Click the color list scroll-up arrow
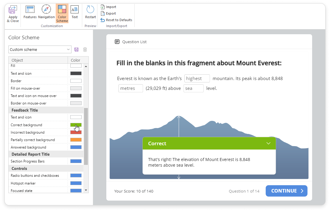 pyautogui.click(x=86, y=66)
